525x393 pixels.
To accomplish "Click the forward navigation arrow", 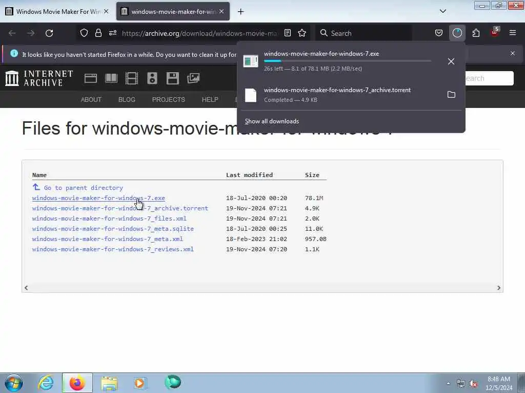I will point(31,33).
